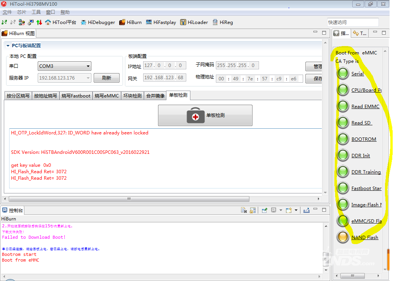The height and width of the screenshot is (281, 393).
Task: Click the 管理 button
Action: point(314,66)
